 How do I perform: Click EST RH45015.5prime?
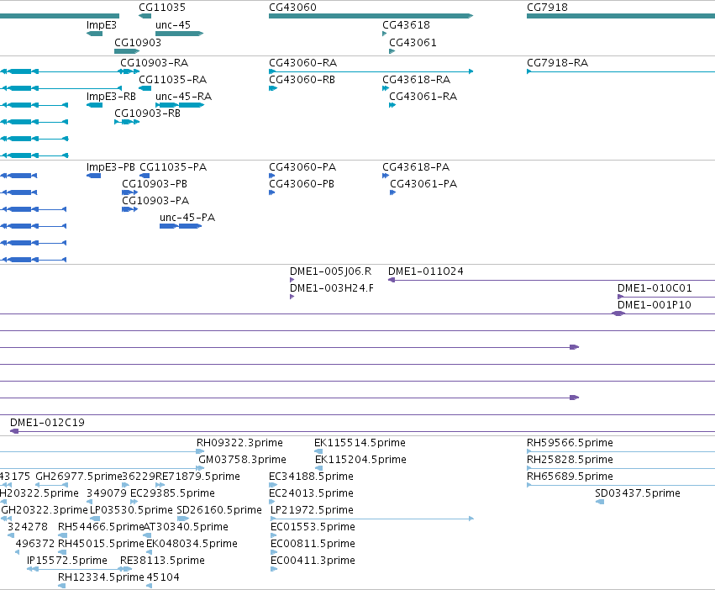101,545
